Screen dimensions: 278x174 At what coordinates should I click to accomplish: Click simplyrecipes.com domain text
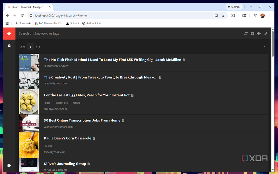tap(56, 109)
